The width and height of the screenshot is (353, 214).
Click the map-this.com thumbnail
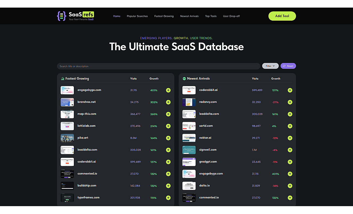67,114
